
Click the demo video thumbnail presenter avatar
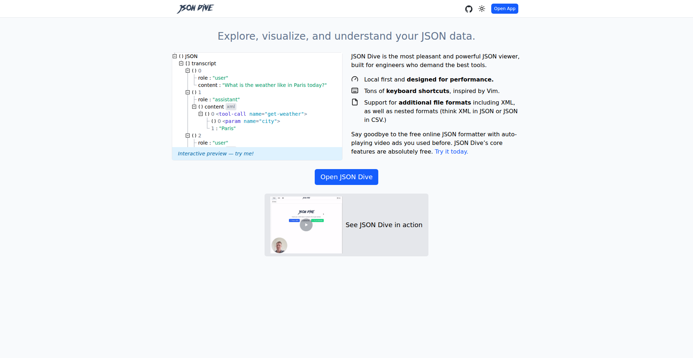[x=279, y=246]
